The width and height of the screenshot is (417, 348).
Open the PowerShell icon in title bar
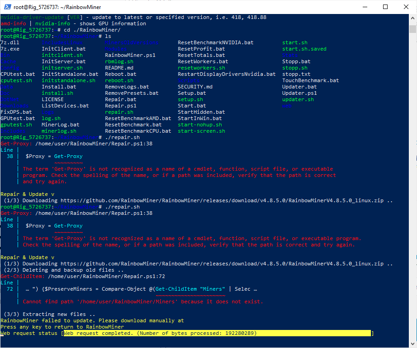click(x=7, y=7)
